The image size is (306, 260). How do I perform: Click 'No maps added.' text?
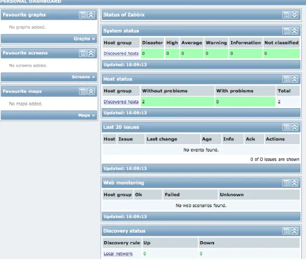point(26,103)
